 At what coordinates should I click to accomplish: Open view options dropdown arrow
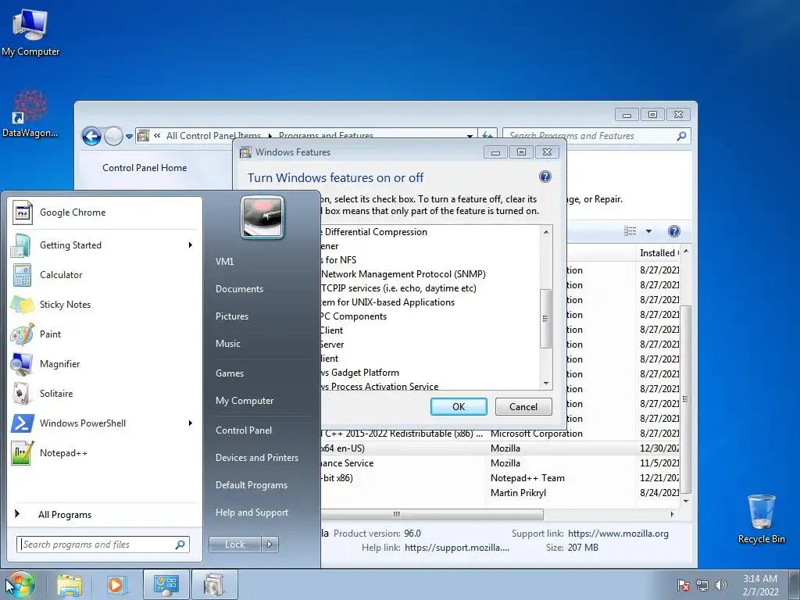tap(648, 231)
